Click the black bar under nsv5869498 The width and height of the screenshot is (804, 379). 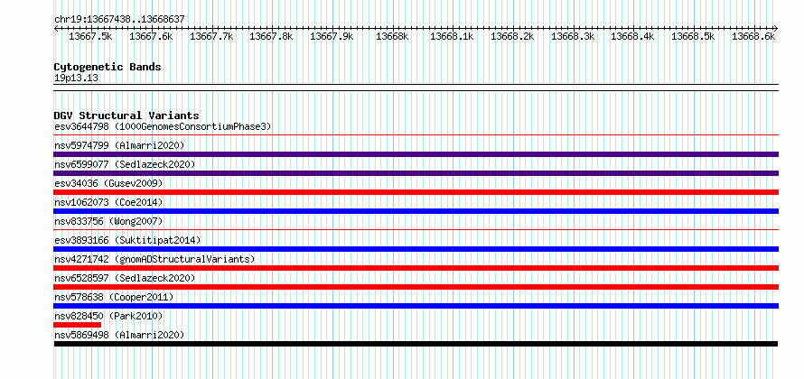click(x=416, y=344)
